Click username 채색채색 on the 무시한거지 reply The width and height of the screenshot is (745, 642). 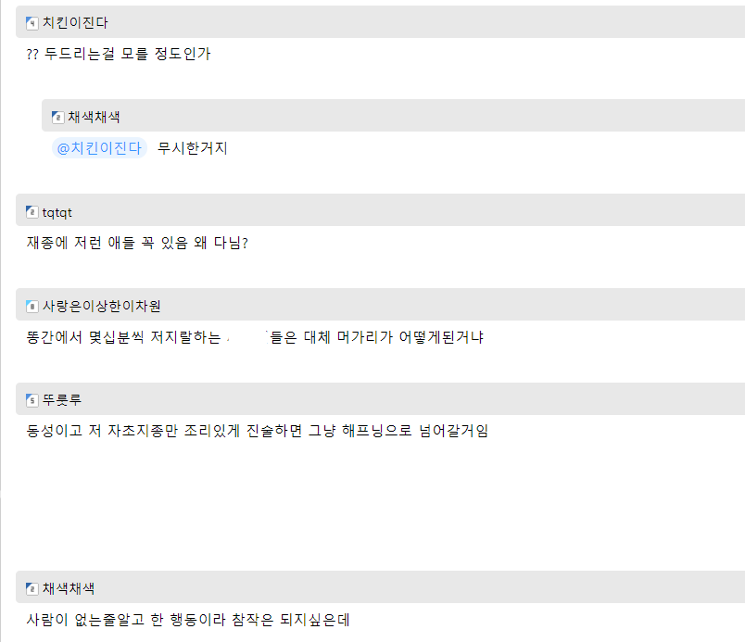(94, 118)
